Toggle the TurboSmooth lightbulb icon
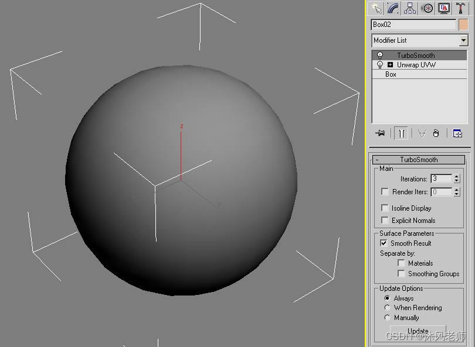This screenshot has width=475, height=347. [379, 56]
